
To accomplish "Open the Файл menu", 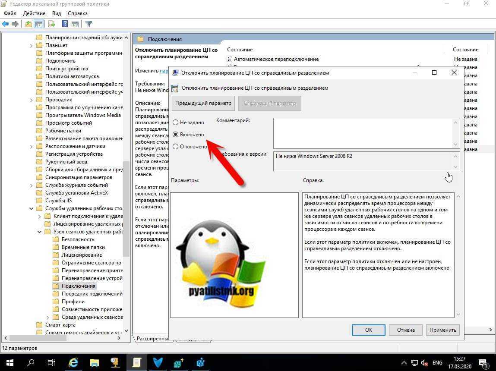I will click(10, 13).
